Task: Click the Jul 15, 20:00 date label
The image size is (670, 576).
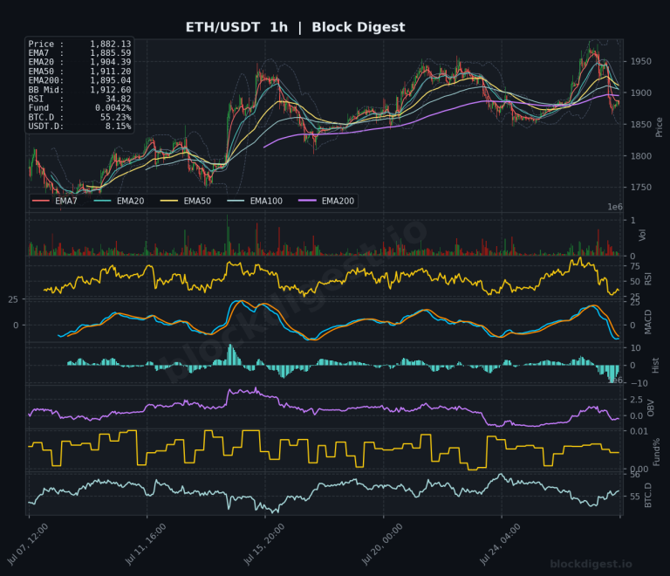Action: (x=264, y=545)
